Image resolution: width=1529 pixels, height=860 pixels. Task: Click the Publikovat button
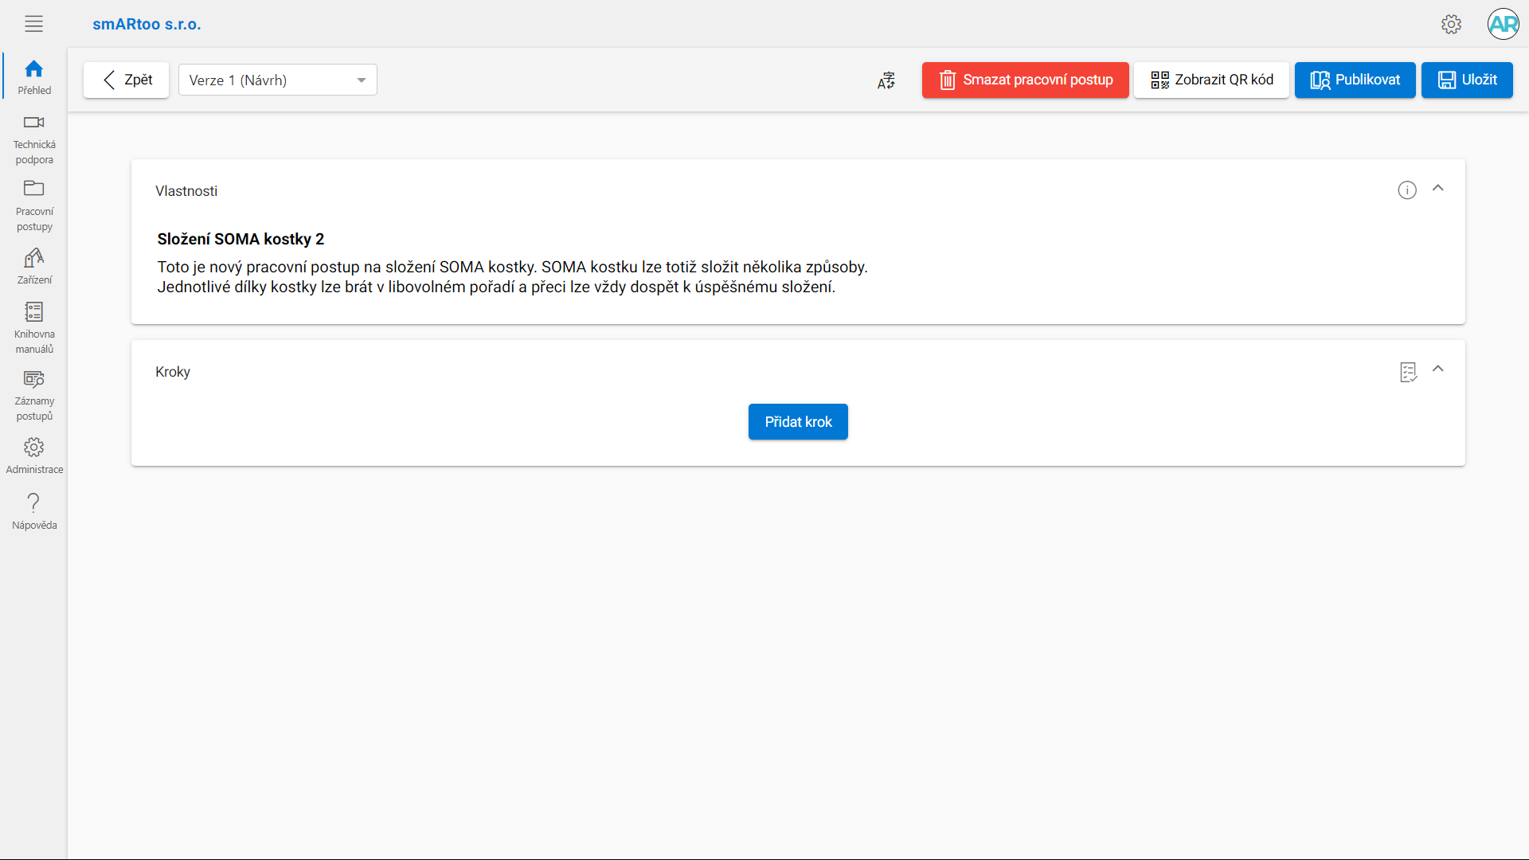(x=1355, y=80)
